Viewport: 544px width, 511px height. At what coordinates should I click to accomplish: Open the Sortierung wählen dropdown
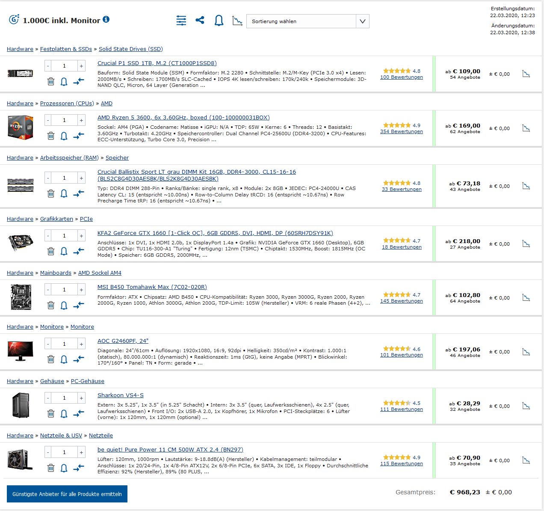coord(308,21)
